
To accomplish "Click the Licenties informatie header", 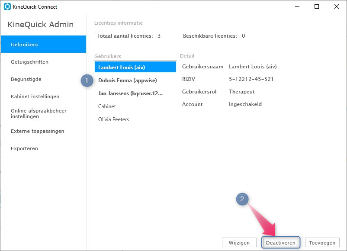I will [119, 23].
